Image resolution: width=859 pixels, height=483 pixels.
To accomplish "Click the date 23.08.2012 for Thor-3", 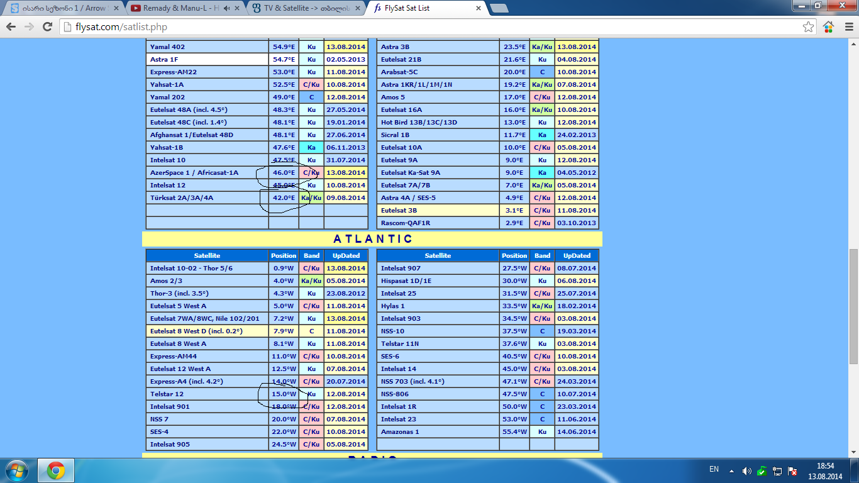I will [x=346, y=293].
